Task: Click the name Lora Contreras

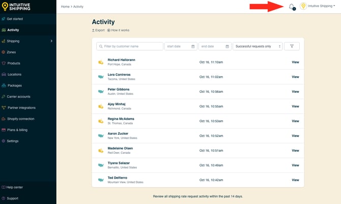Action: 119,75
